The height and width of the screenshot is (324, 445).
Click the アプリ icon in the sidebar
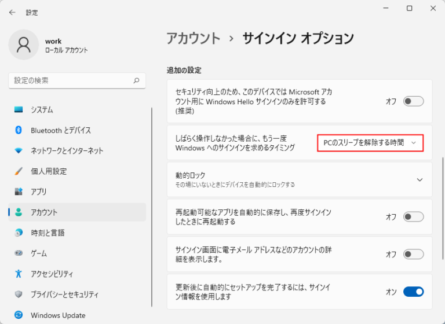(19, 192)
